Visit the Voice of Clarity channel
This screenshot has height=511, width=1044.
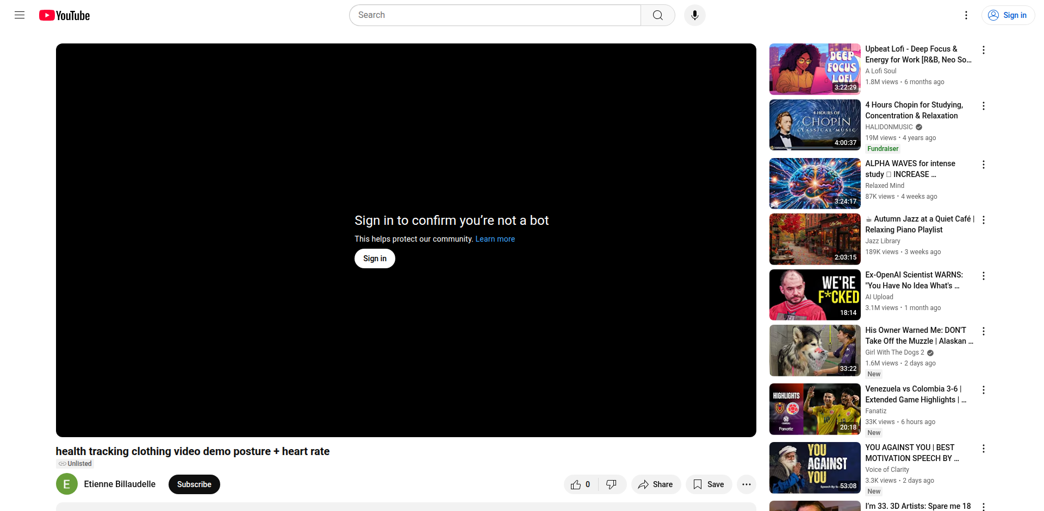click(887, 470)
